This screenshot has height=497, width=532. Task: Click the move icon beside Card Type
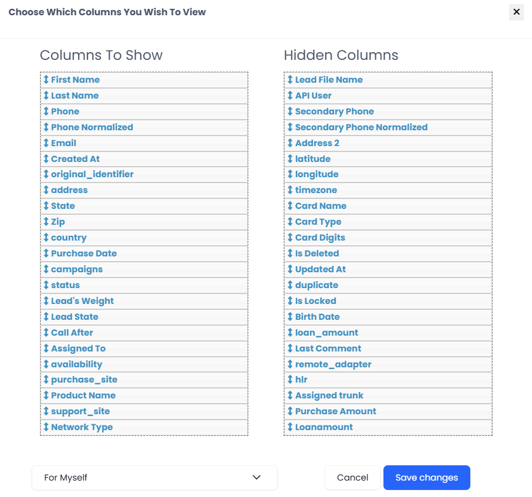(x=289, y=221)
